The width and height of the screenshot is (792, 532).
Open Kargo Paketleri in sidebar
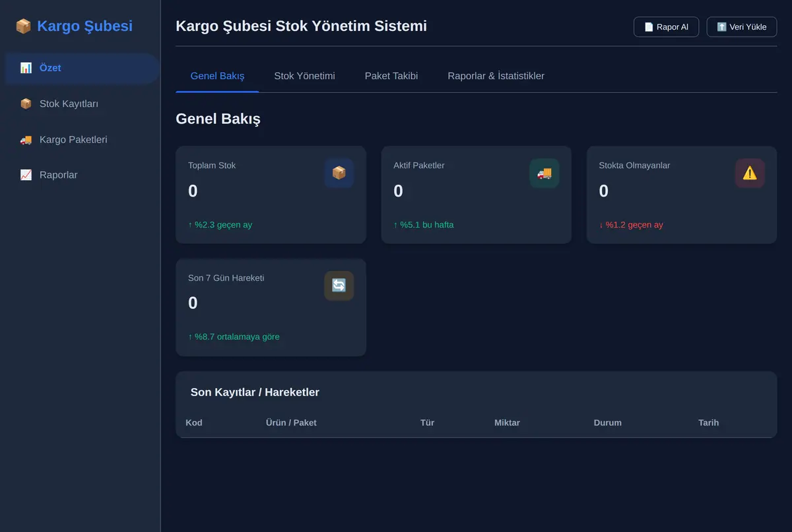pyautogui.click(x=81, y=139)
